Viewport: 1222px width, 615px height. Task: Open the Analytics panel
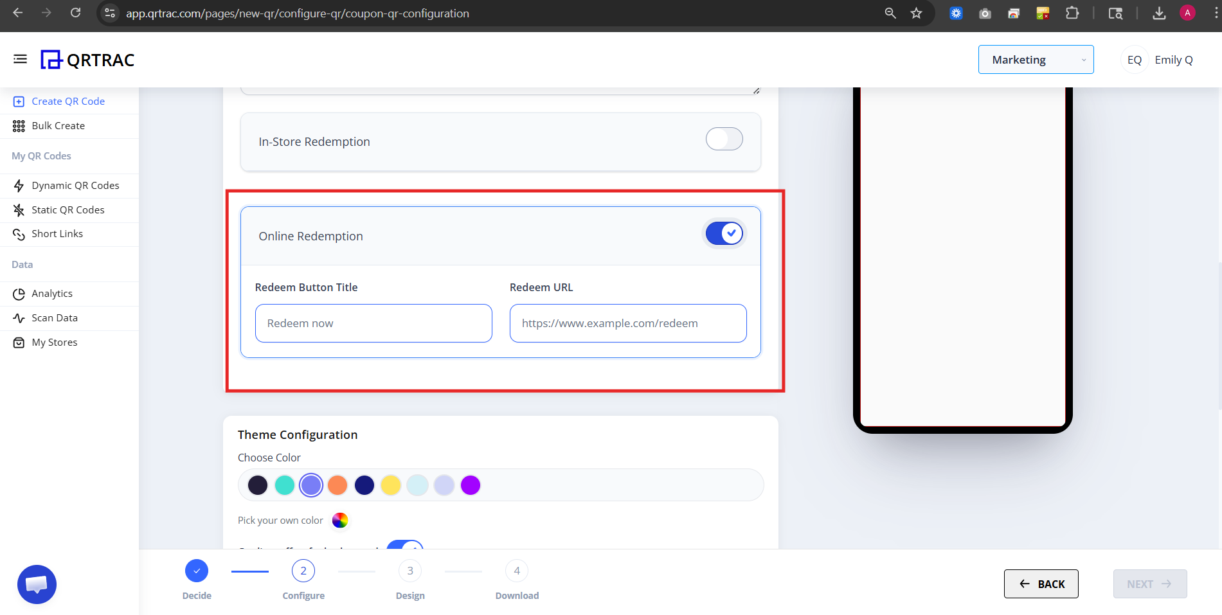(x=52, y=293)
